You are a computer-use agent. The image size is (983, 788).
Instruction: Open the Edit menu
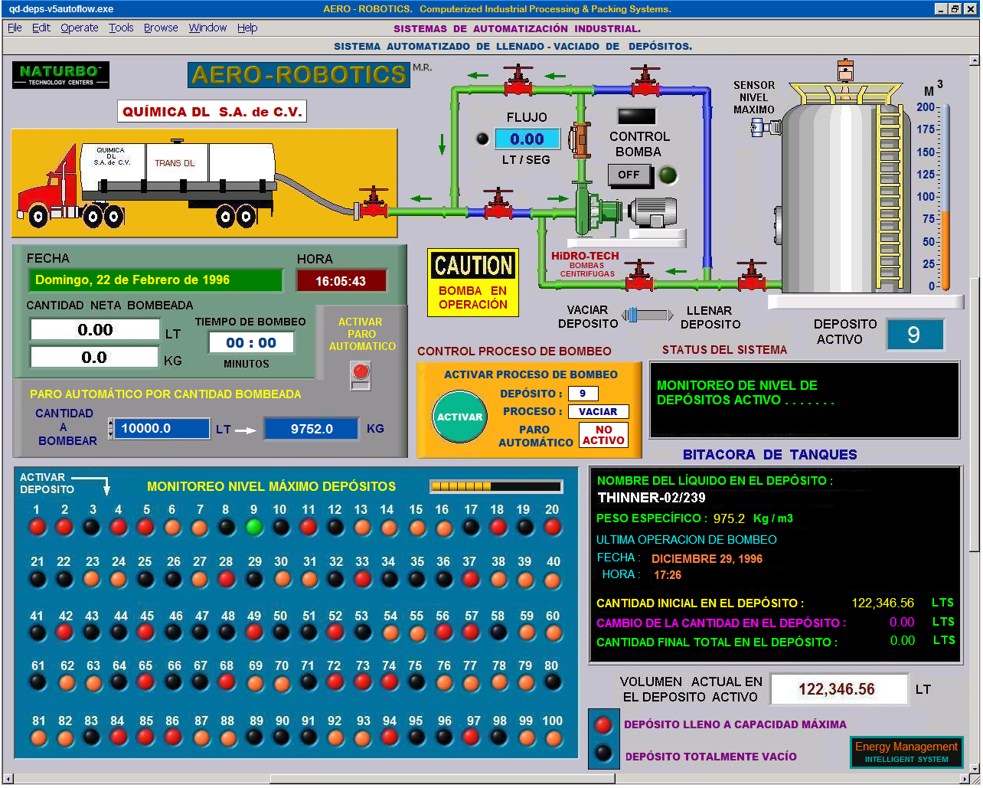coord(41,28)
